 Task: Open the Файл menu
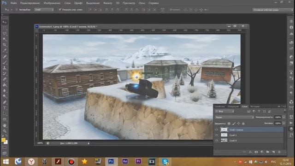pos(13,3)
